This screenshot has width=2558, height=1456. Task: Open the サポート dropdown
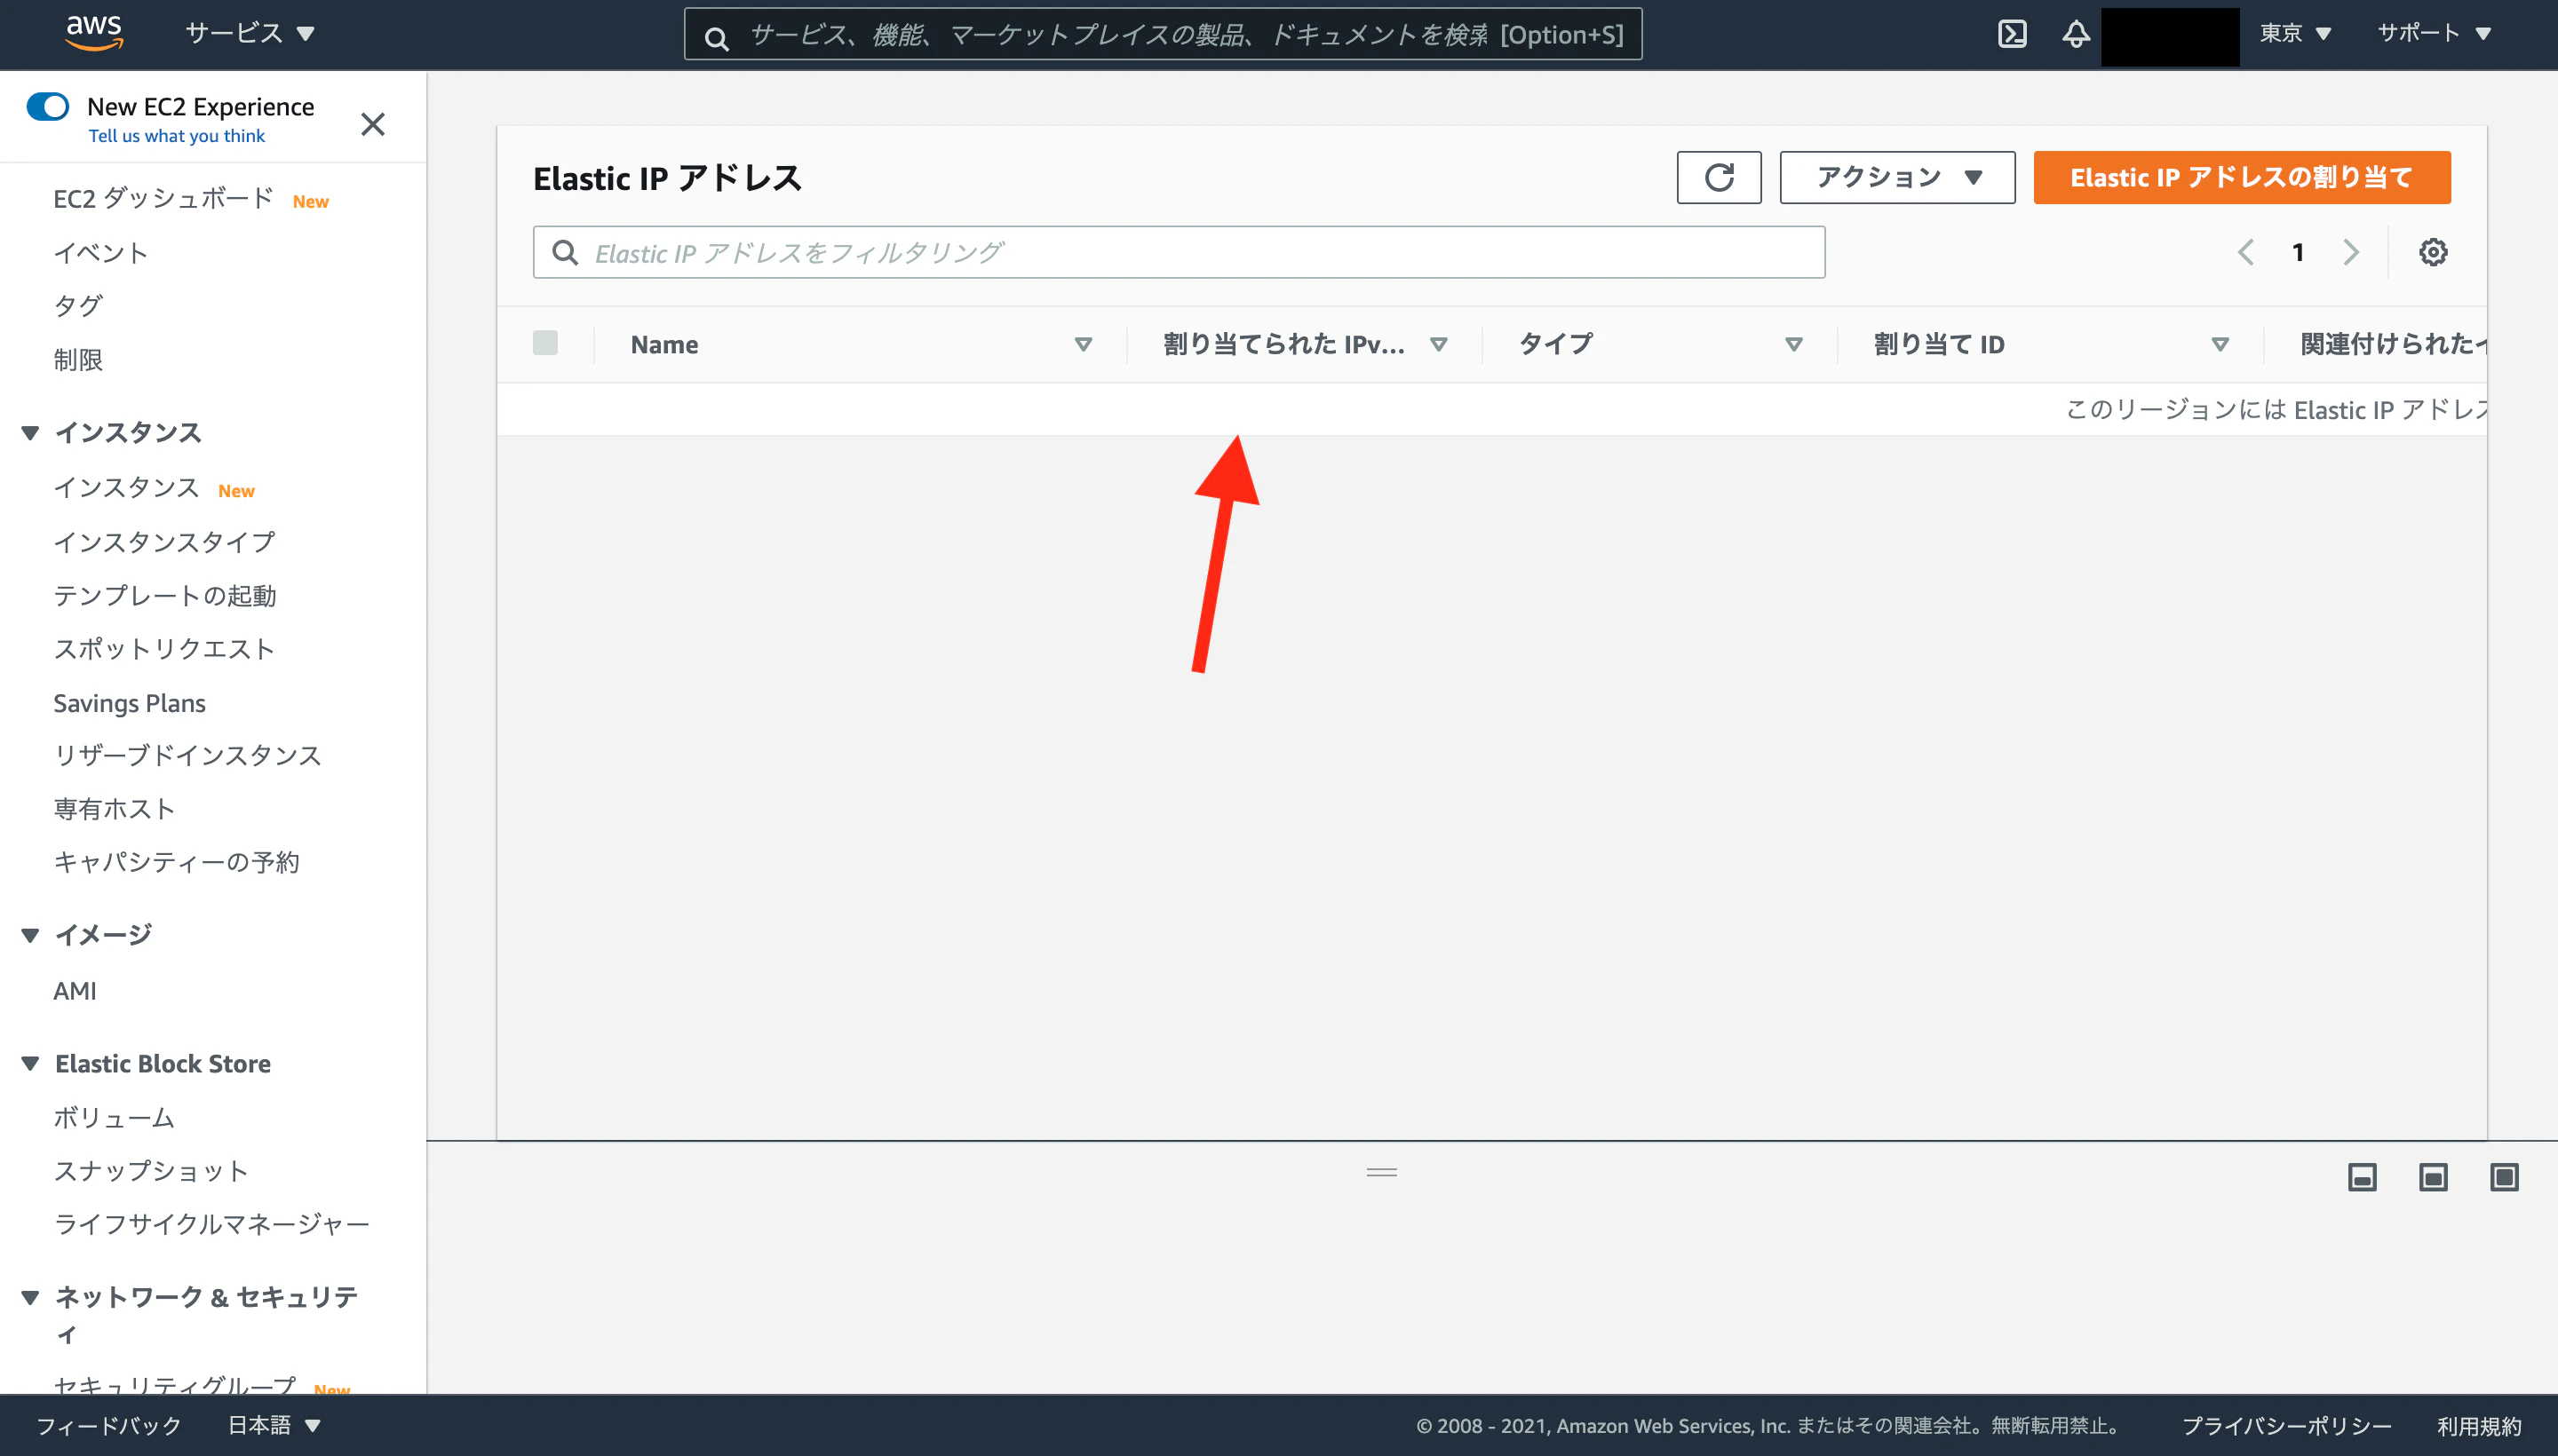coord(2434,33)
